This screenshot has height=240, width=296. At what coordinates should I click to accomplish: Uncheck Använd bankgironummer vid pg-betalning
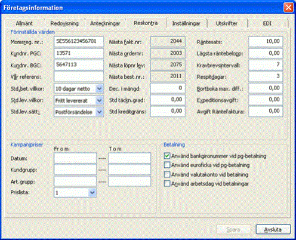click(x=167, y=156)
